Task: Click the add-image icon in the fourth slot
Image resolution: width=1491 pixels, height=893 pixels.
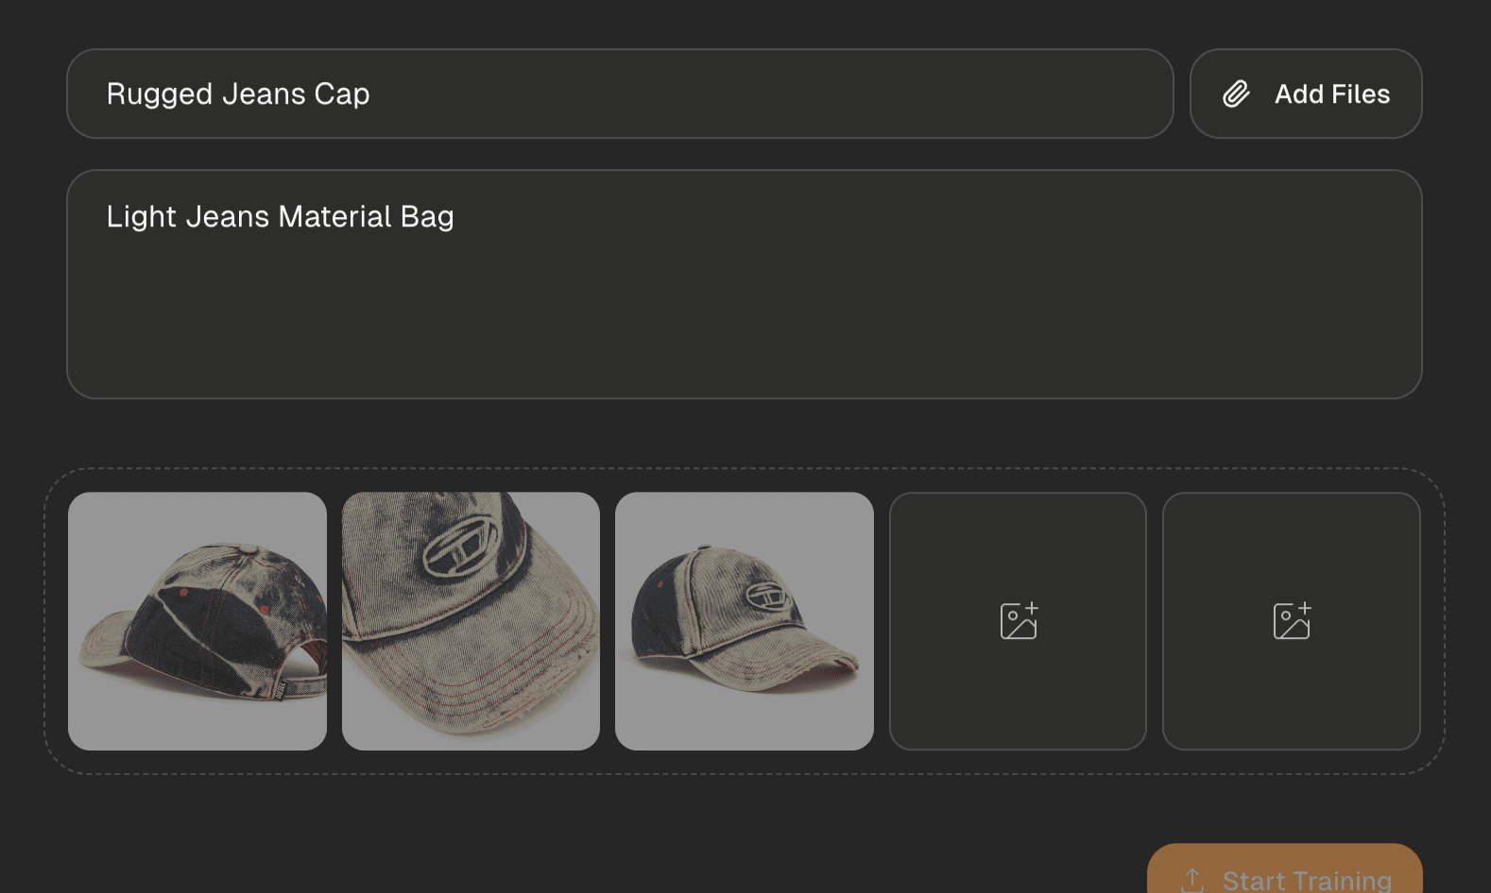Action: (x=1019, y=621)
